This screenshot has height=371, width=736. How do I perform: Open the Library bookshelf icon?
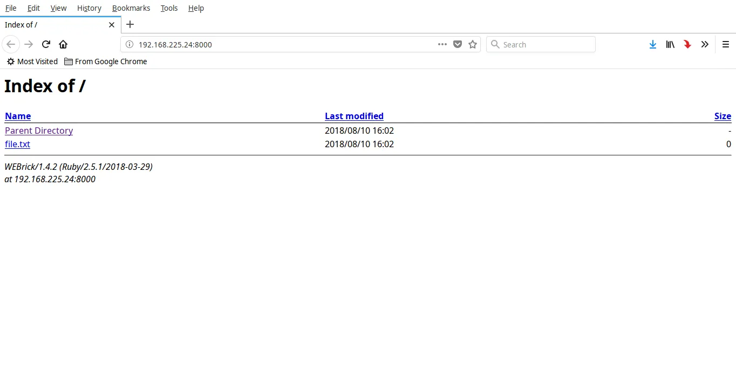(x=670, y=44)
